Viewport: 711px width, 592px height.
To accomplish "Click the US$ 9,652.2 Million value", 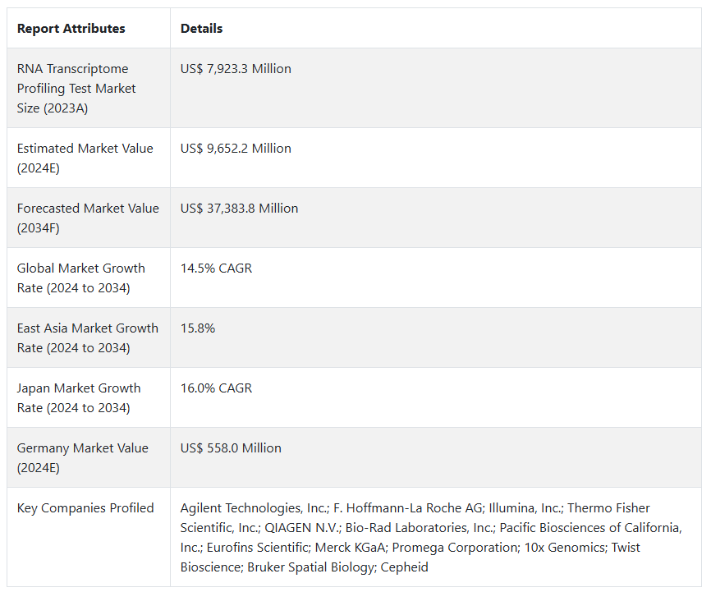I will pos(236,149).
